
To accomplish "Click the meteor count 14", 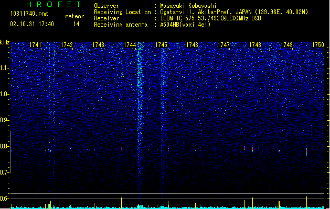I will point(77,24).
